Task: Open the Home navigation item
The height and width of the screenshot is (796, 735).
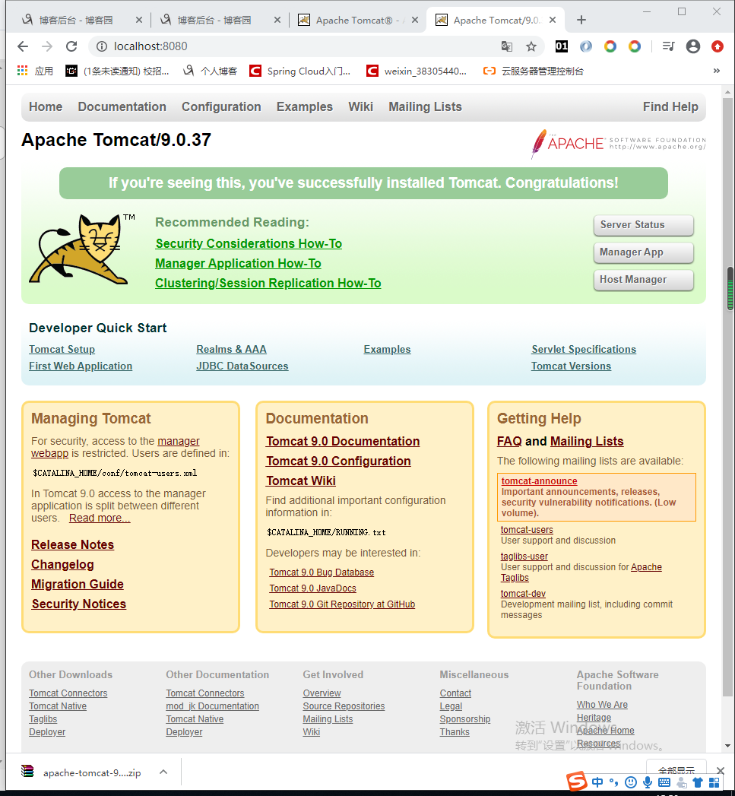Action: pos(46,107)
